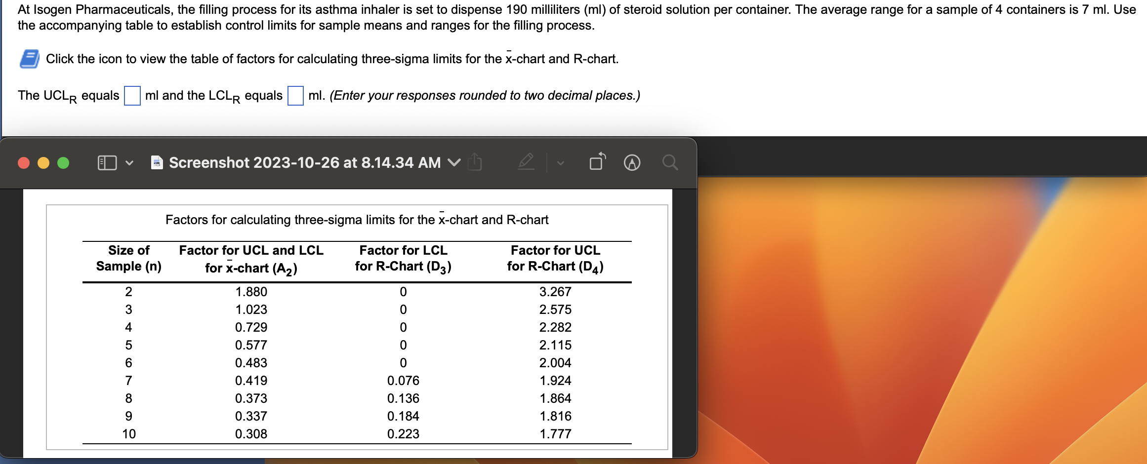Screen dimensions: 1147x464
Task: Click the 'Factor for UCL for R-Chart (D4)' header
Action: point(555,259)
